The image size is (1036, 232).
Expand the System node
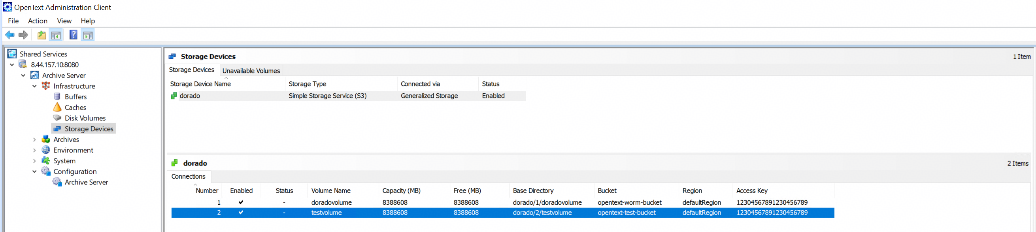(x=34, y=161)
